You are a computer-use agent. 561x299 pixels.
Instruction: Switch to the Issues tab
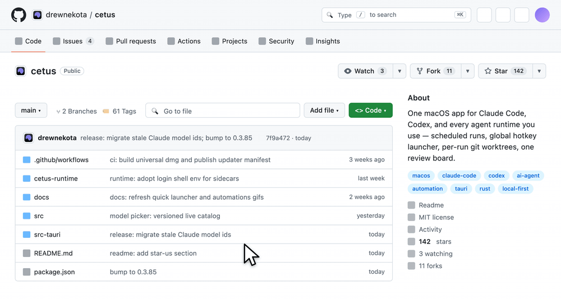point(73,41)
